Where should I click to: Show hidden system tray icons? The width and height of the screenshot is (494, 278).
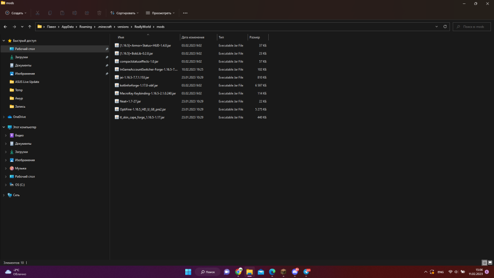(x=426, y=272)
